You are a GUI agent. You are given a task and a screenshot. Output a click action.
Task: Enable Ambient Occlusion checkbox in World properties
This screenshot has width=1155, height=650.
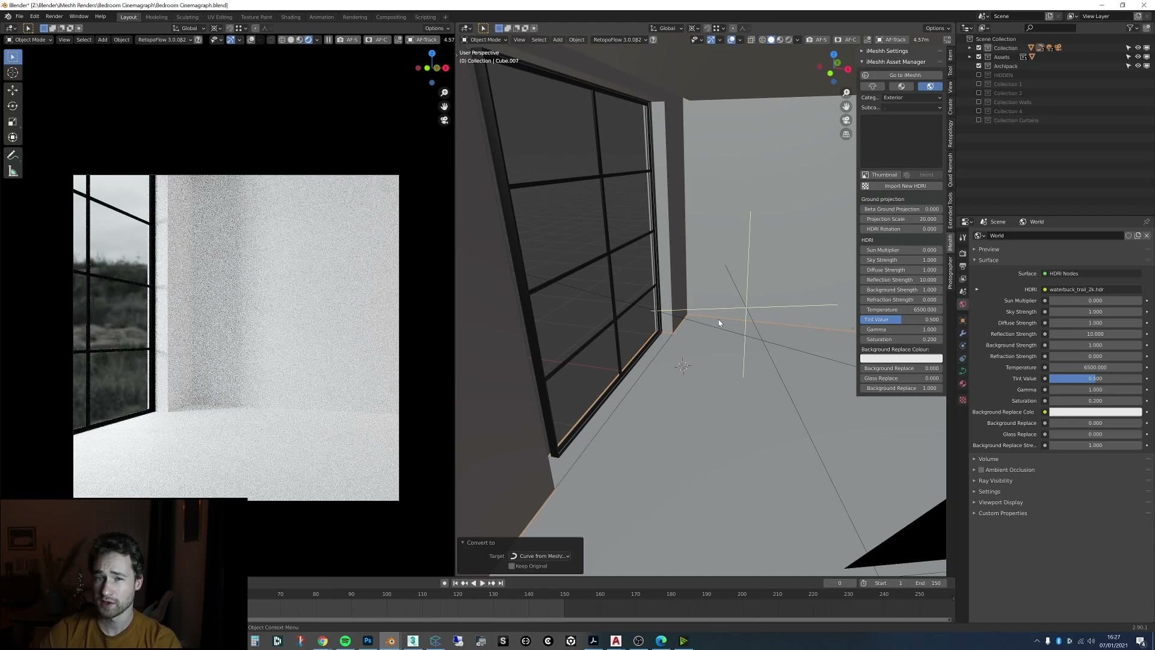[x=981, y=470]
